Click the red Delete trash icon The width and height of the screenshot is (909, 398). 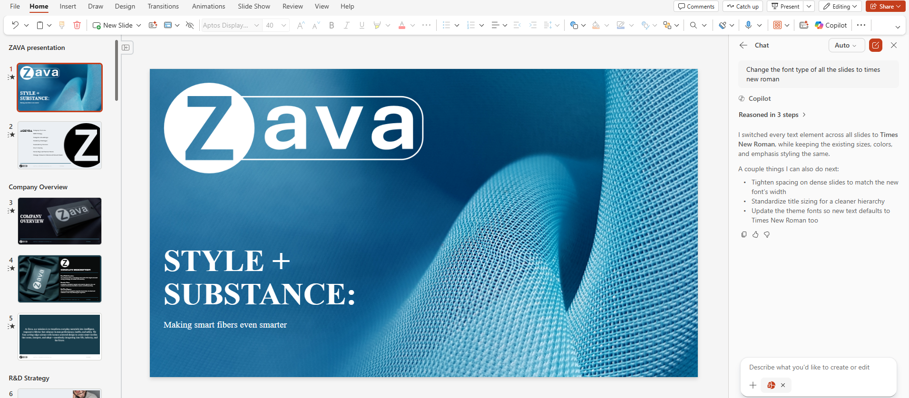tap(77, 25)
